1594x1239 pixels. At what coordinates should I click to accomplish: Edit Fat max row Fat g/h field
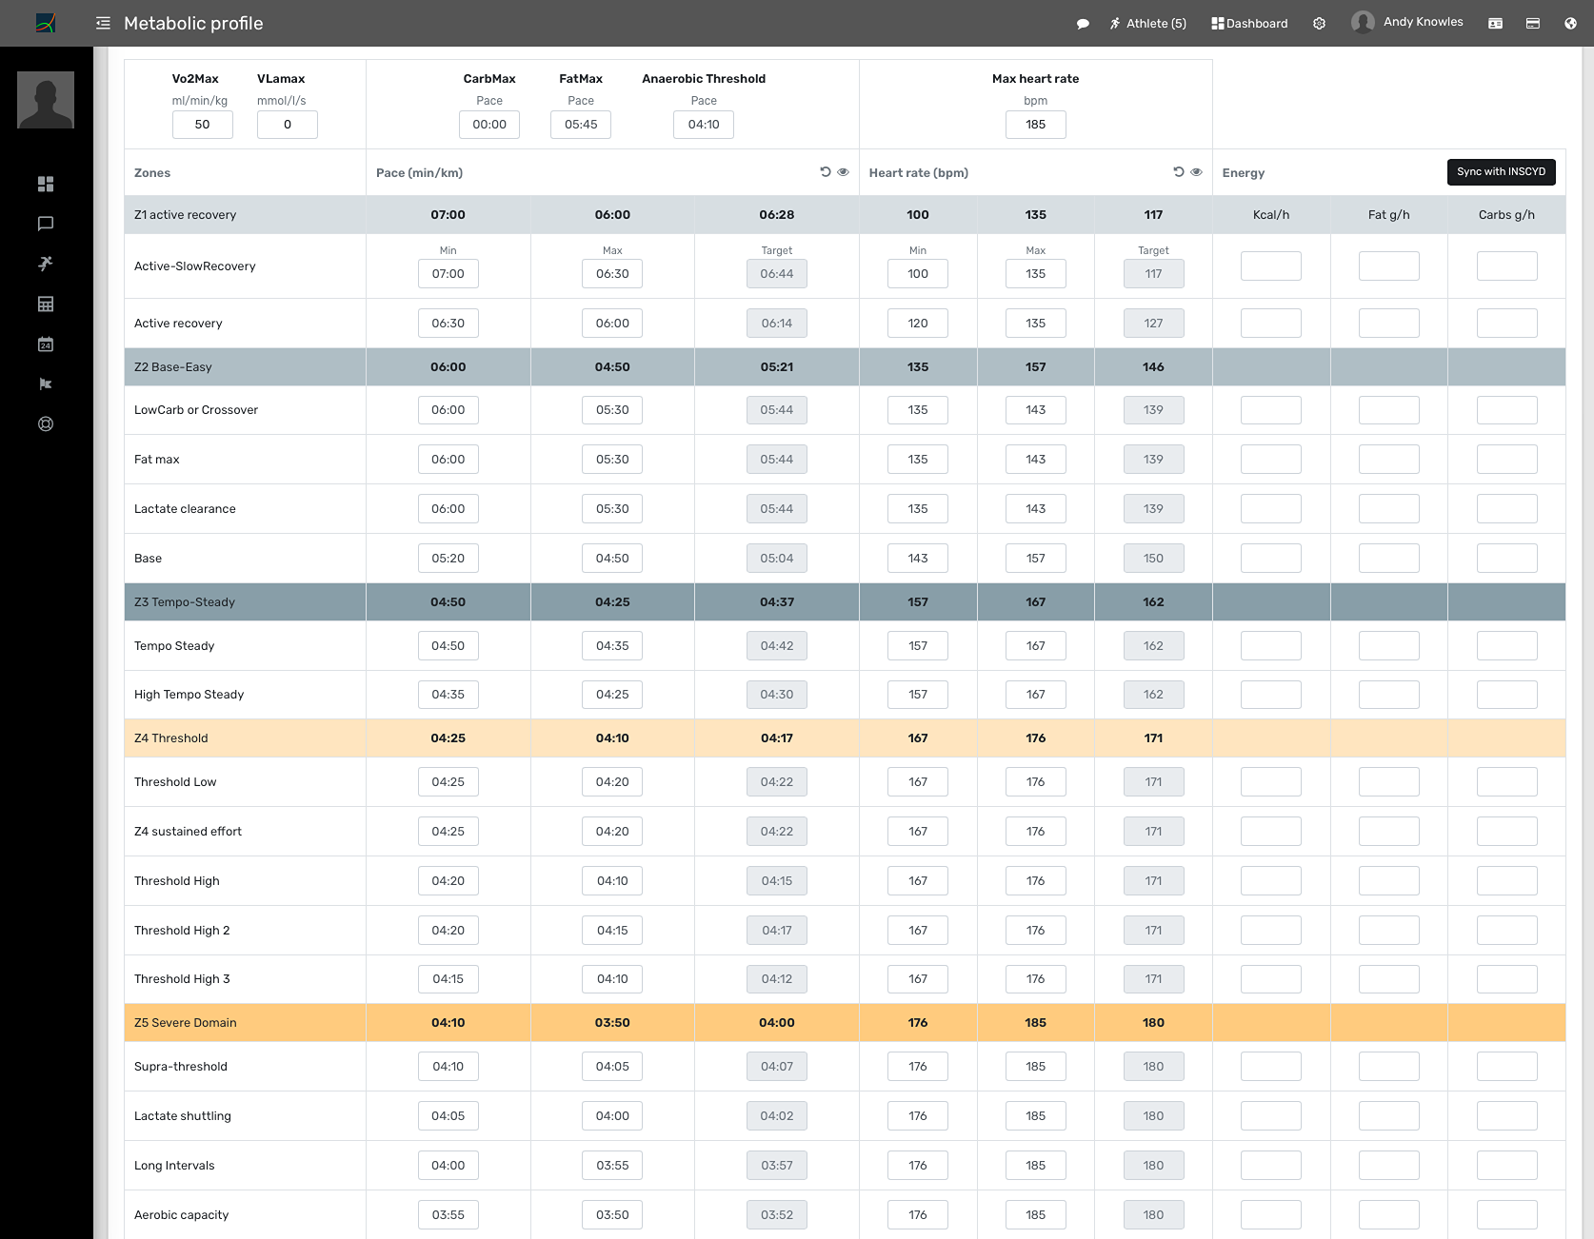(1389, 460)
